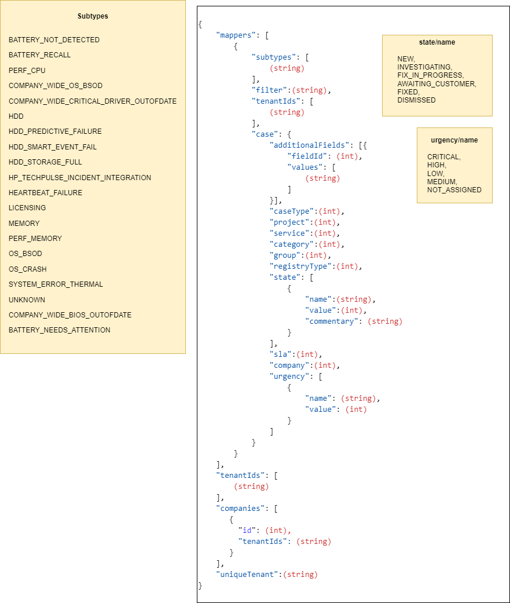Click FIX_IN_PROGRESS state value
510x603 pixels.
[431, 75]
